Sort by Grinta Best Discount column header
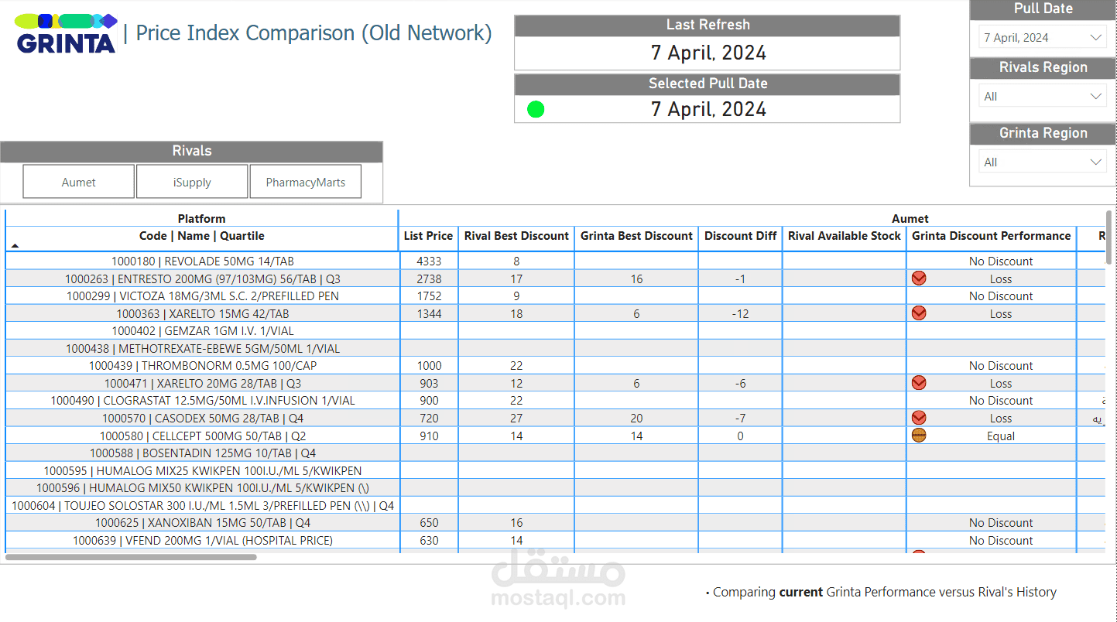Viewport: 1117px width, 622px height. point(636,236)
